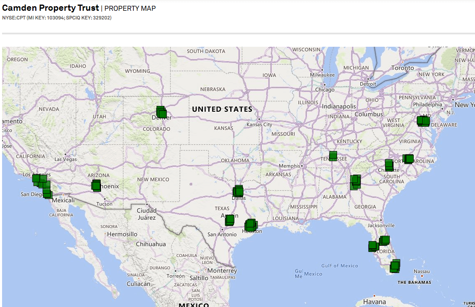Click the THE BAHAMAS label

coord(415,283)
